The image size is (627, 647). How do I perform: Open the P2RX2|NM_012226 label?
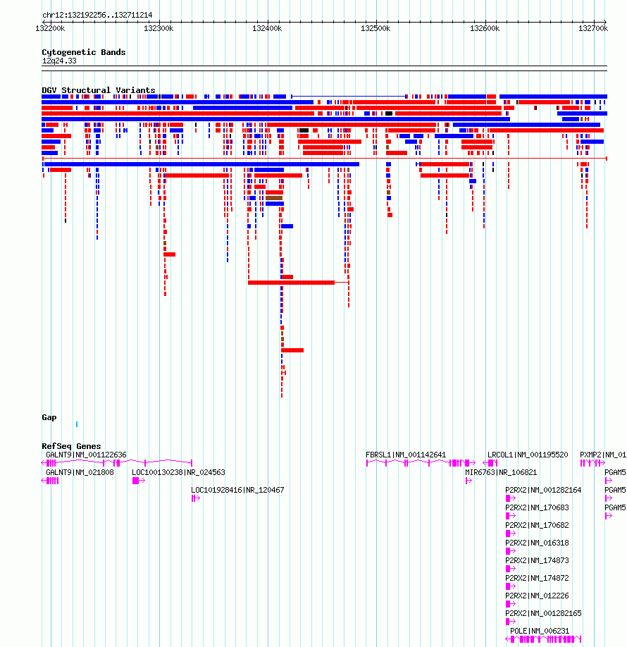click(537, 596)
